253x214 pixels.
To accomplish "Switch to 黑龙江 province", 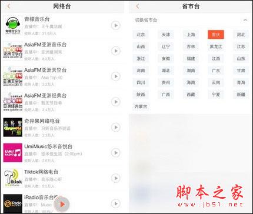I will pyautogui.click(x=216, y=46).
